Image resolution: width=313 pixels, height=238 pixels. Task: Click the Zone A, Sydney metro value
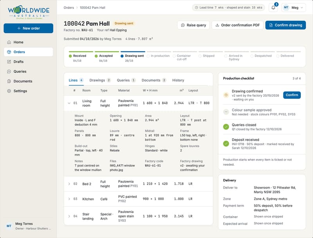270,199
